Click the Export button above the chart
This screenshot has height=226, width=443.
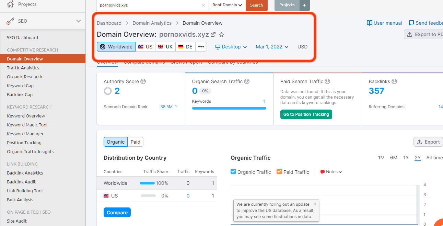pos(428,142)
